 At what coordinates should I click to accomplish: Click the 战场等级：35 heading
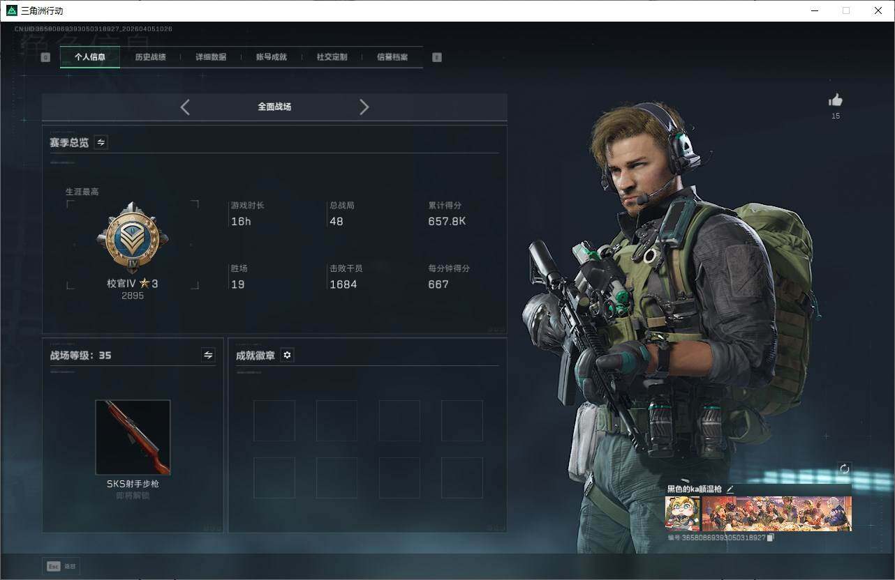80,355
